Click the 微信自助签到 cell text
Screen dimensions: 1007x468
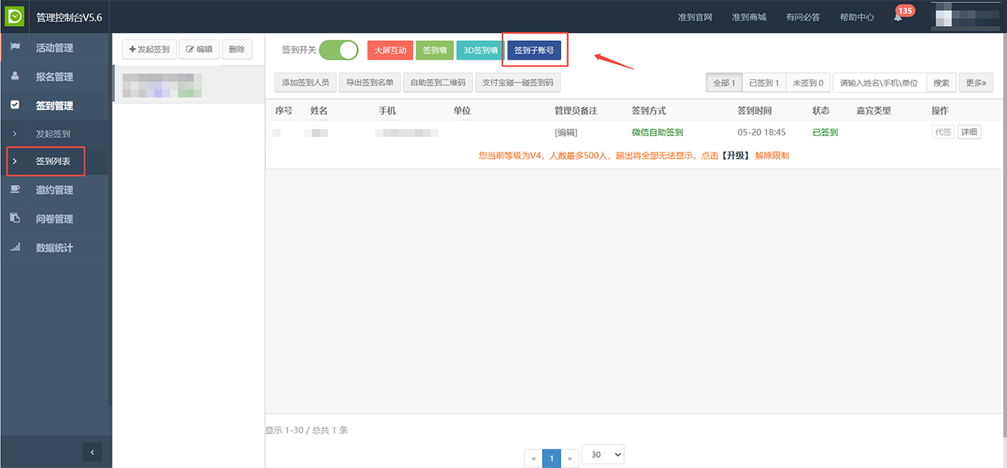658,132
